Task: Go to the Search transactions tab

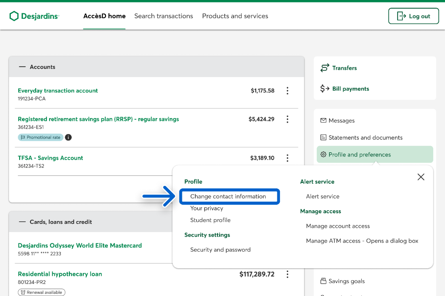Action: pos(163,16)
